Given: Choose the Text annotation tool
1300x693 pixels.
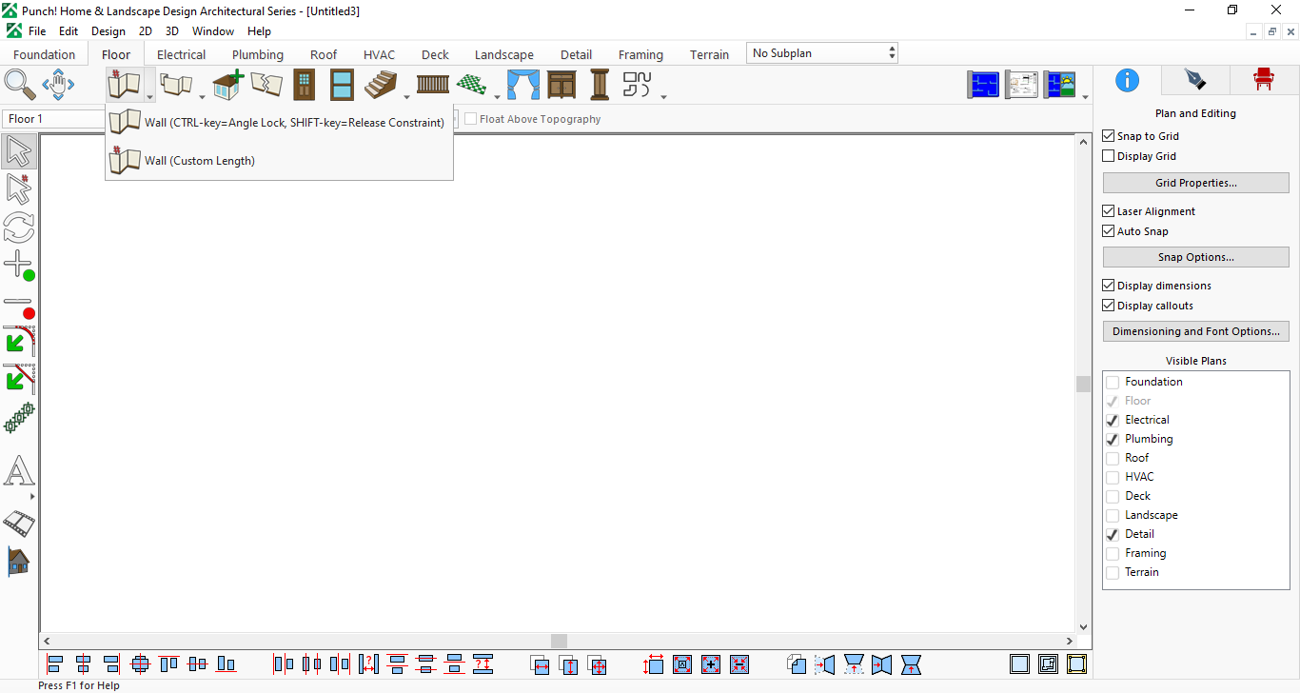Looking at the screenshot, I should click(x=19, y=471).
